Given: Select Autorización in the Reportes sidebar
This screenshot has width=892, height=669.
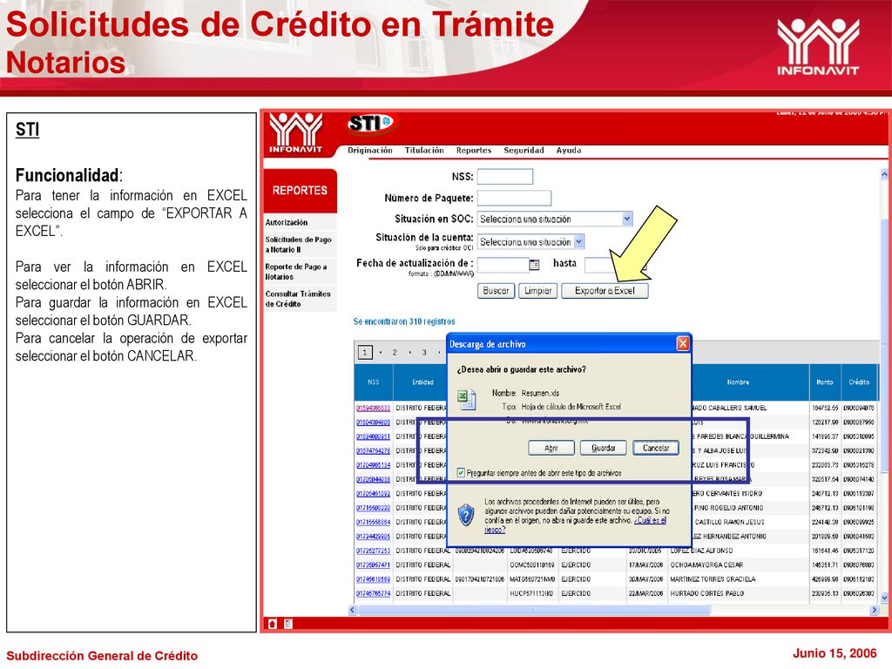Looking at the screenshot, I should (286, 222).
